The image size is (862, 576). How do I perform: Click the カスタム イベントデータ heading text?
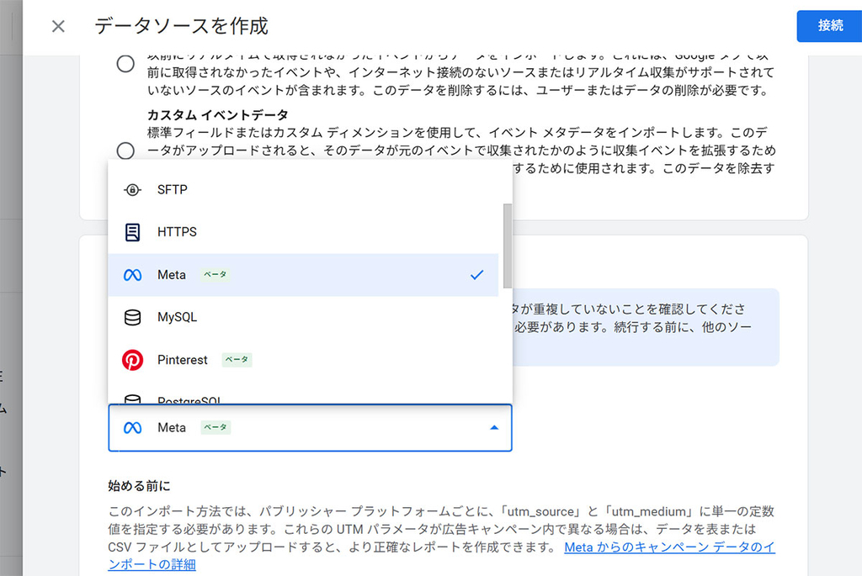click(218, 114)
